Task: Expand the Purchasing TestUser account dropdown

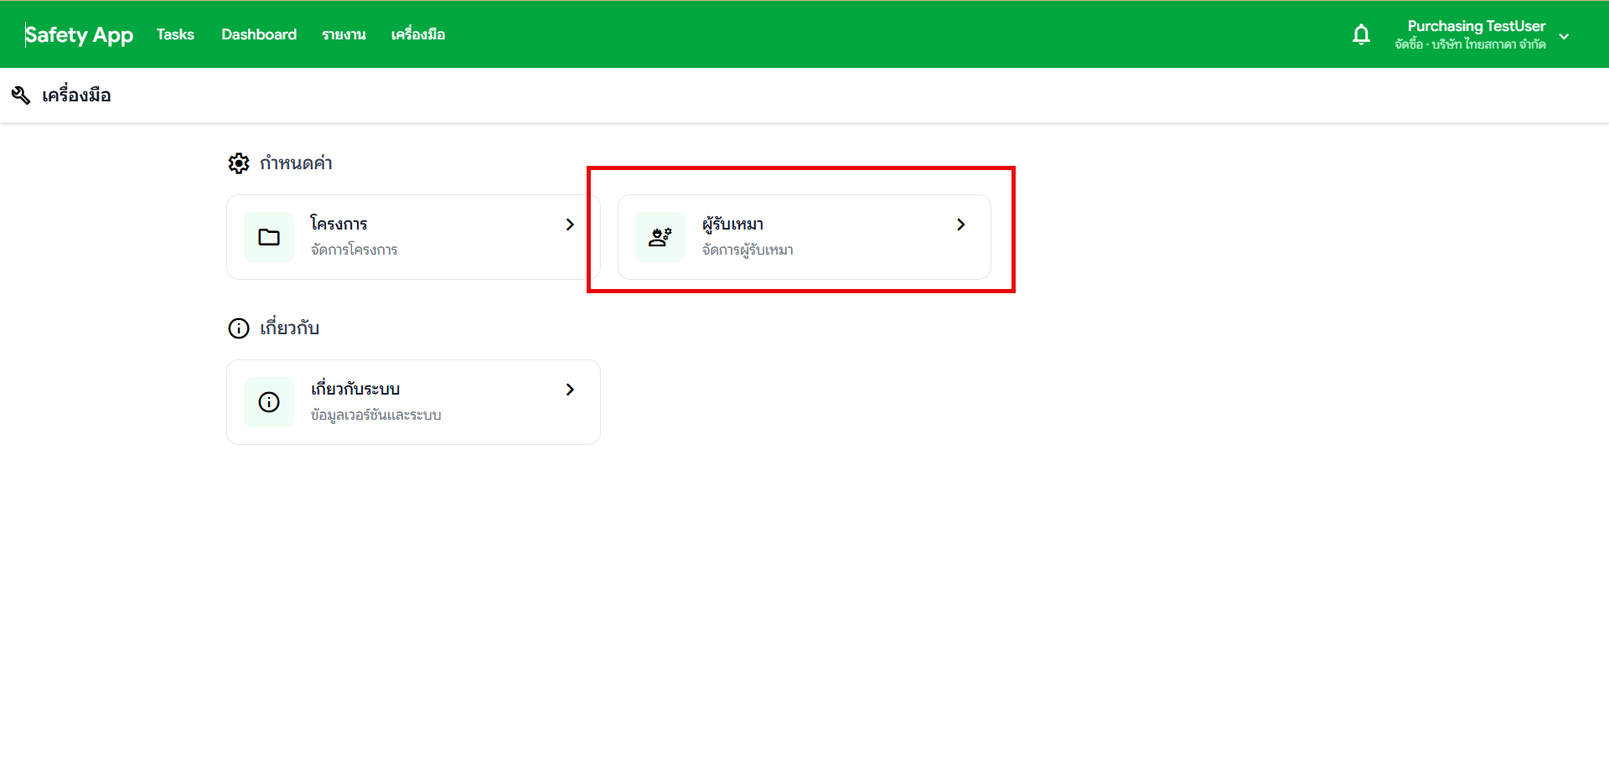Action: 1564,36
